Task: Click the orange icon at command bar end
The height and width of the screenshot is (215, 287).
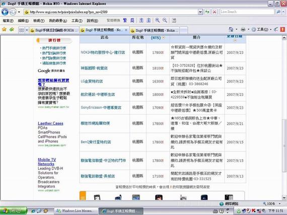Action: 282,29
